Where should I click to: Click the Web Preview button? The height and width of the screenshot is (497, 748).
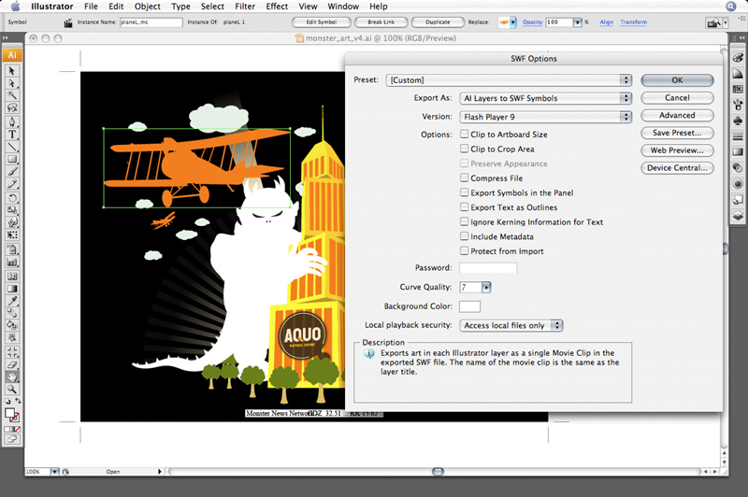coord(678,150)
